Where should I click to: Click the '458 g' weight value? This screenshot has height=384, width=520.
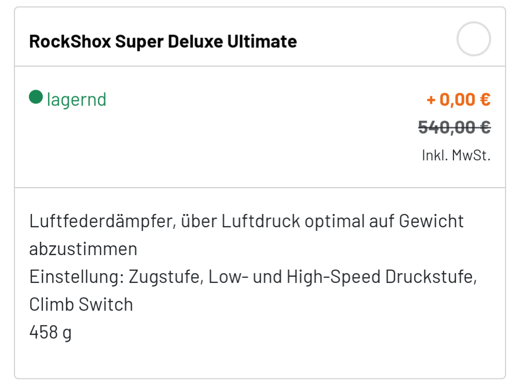click(x=51, y=332)
